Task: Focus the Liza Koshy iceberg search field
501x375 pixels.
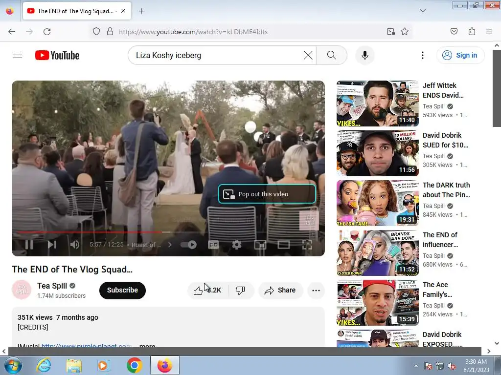Action: coord(219,55)
